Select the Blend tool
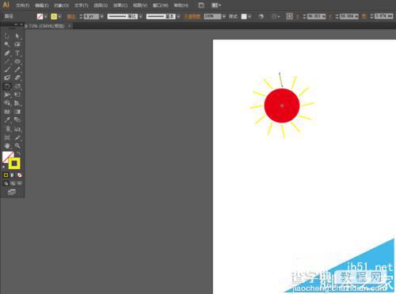The image size is (396, 294). (17, 120)
